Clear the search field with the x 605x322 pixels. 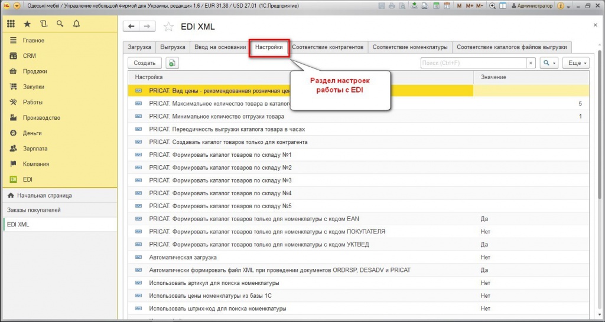pos(531,63)
